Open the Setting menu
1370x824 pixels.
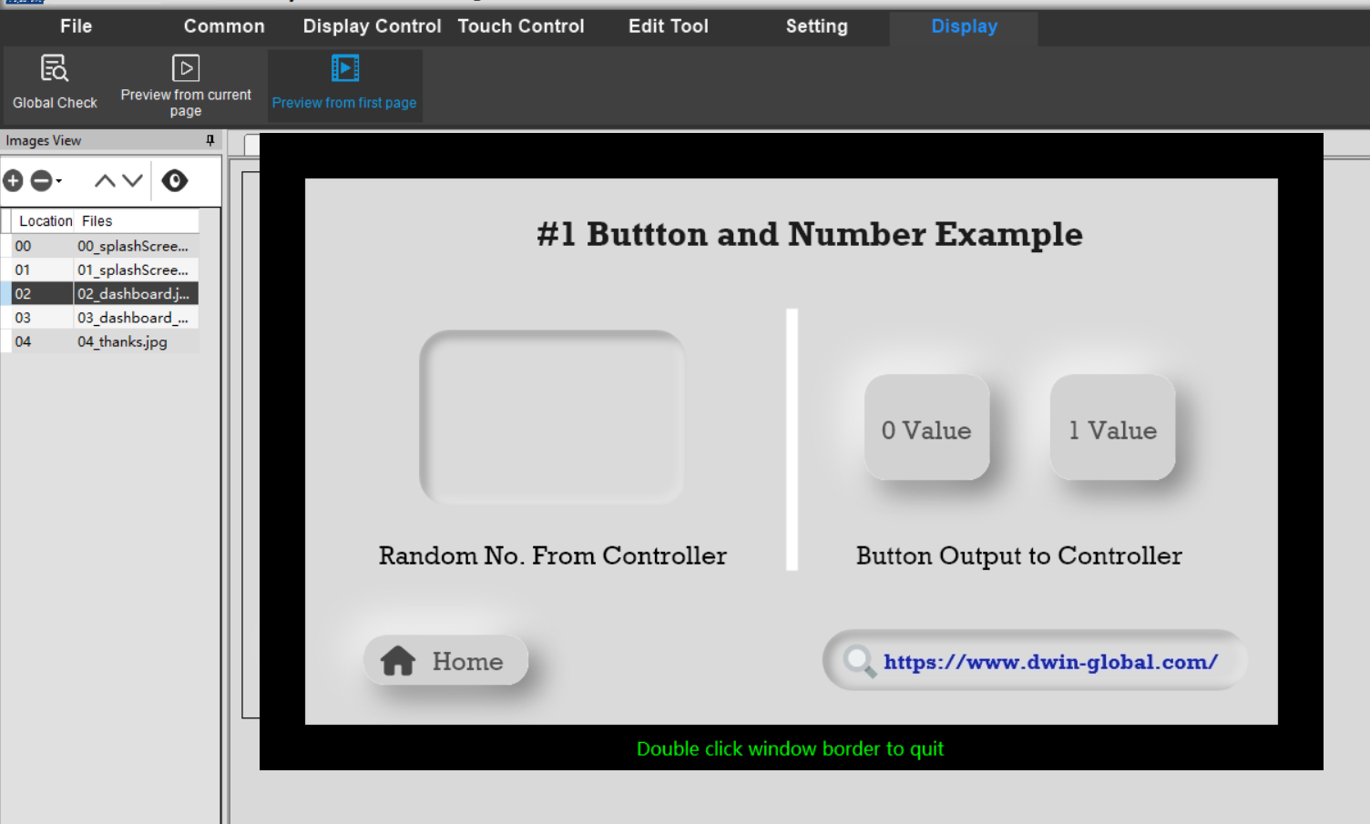click(x=815, y=26)
